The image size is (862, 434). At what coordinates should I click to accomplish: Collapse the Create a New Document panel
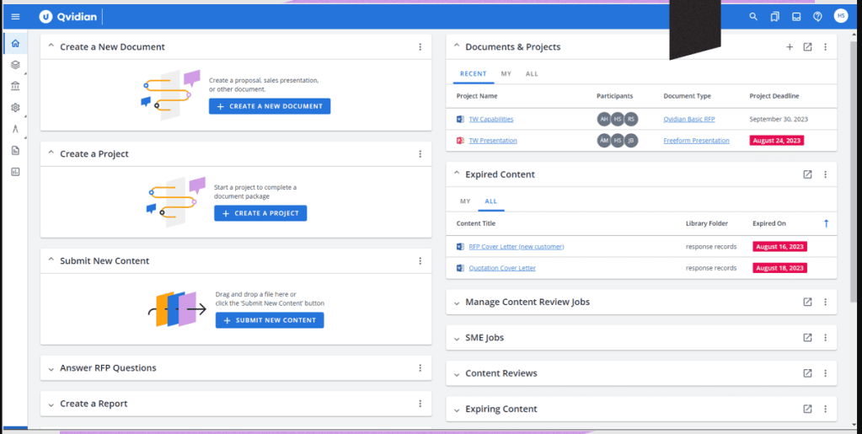coord(51,47)
